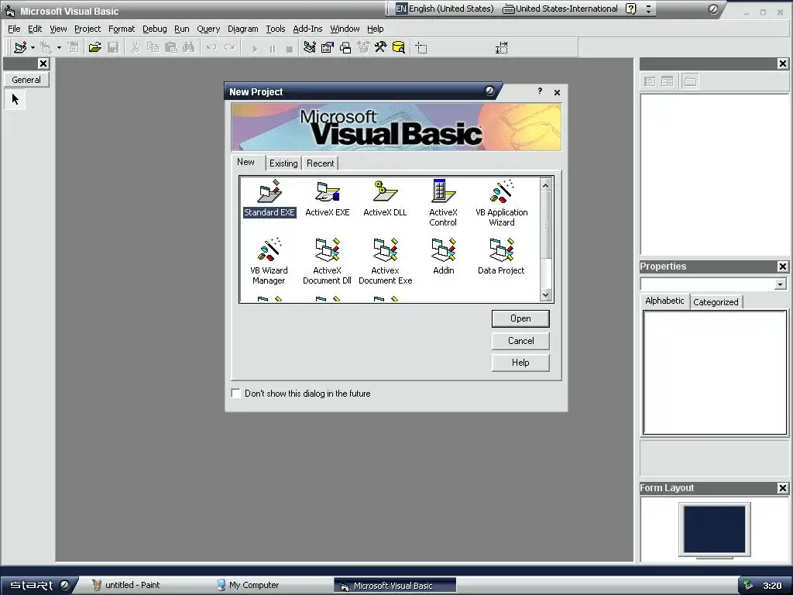Open the Form Layout Window toolbar icon

(x=345, y=47)
